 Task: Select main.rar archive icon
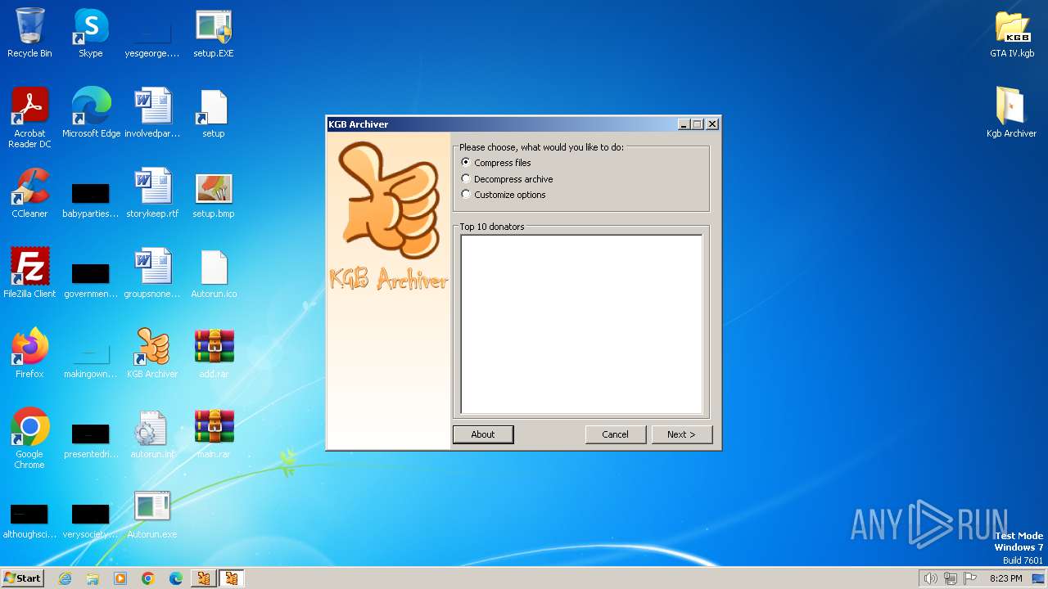pyautogui.click(x=214, y=434)
